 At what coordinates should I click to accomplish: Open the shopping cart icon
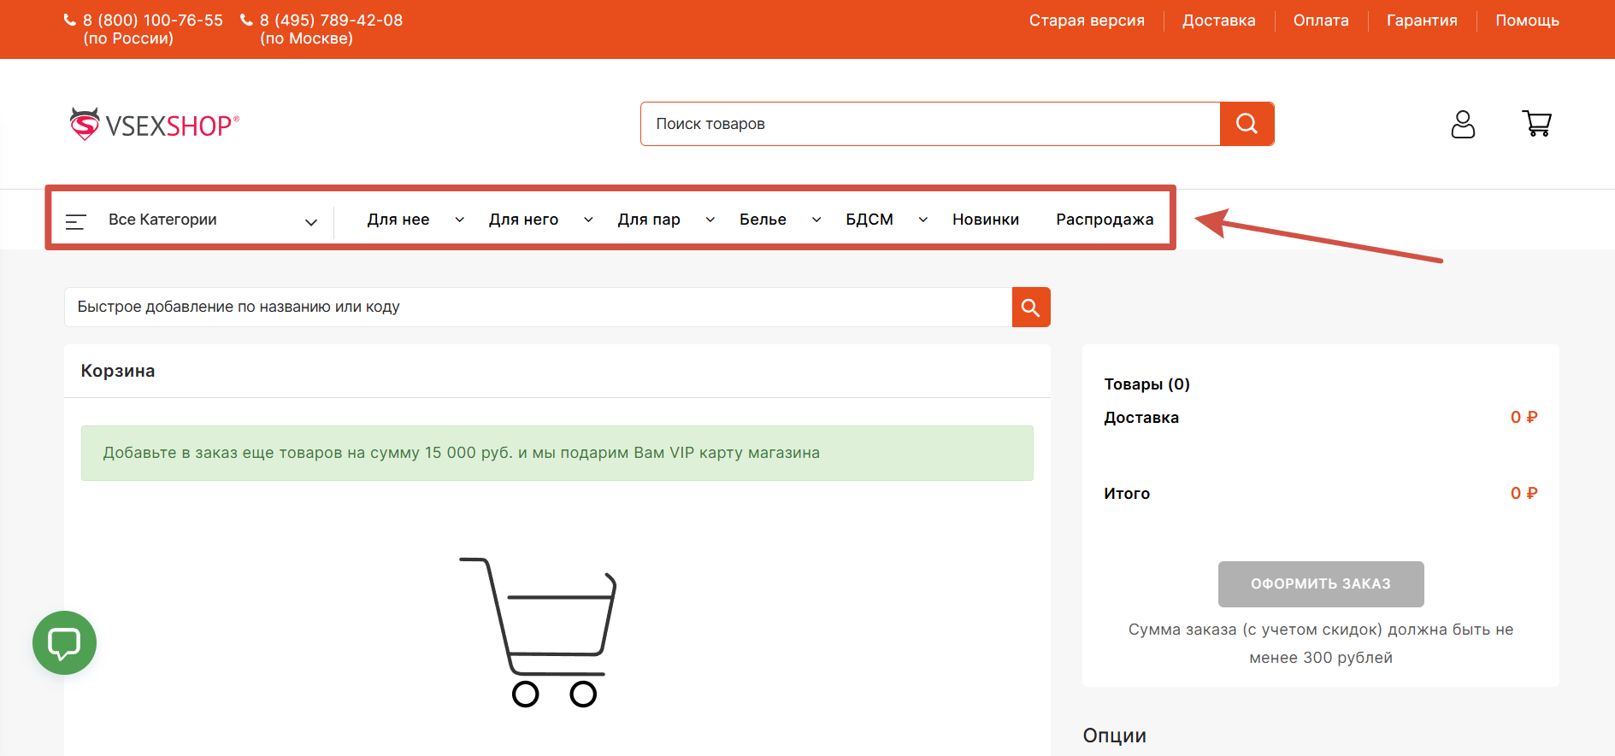1537,124
